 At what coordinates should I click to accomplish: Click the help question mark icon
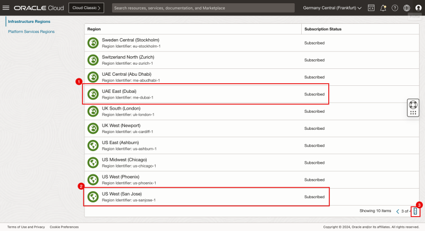pyautogui.click(x=395, y=8)
